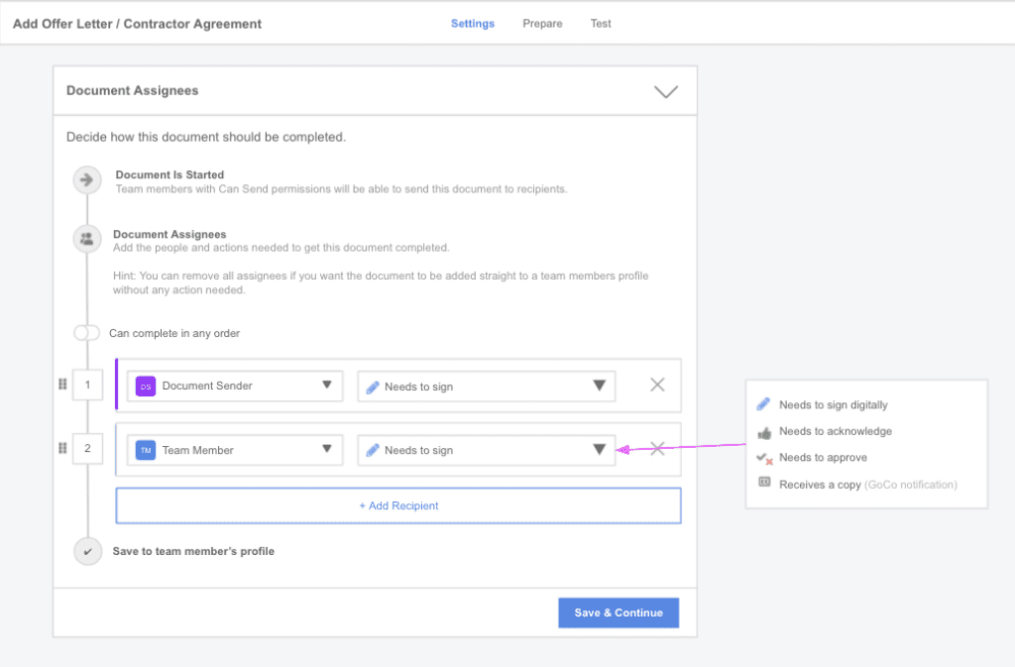Click the Add Offer Letter / Contractor Agreement title

(137, 24)
